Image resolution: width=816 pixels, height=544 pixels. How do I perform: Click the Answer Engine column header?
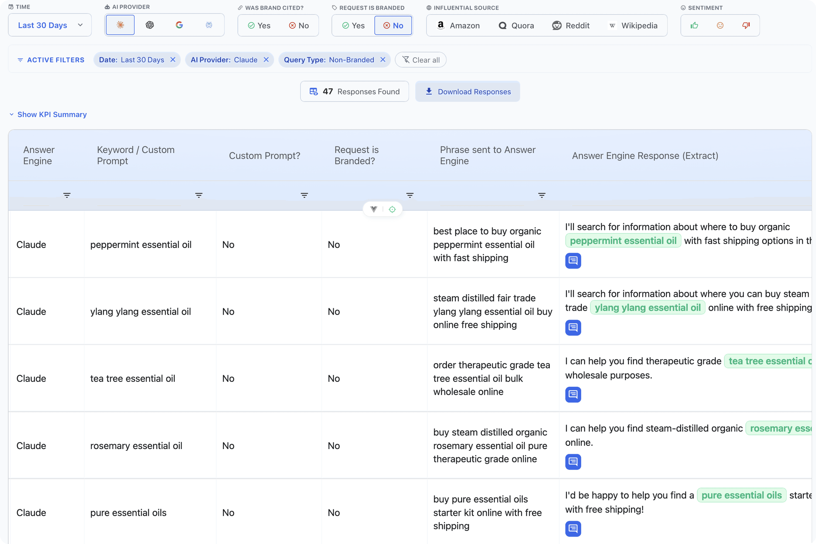point(39,155)
